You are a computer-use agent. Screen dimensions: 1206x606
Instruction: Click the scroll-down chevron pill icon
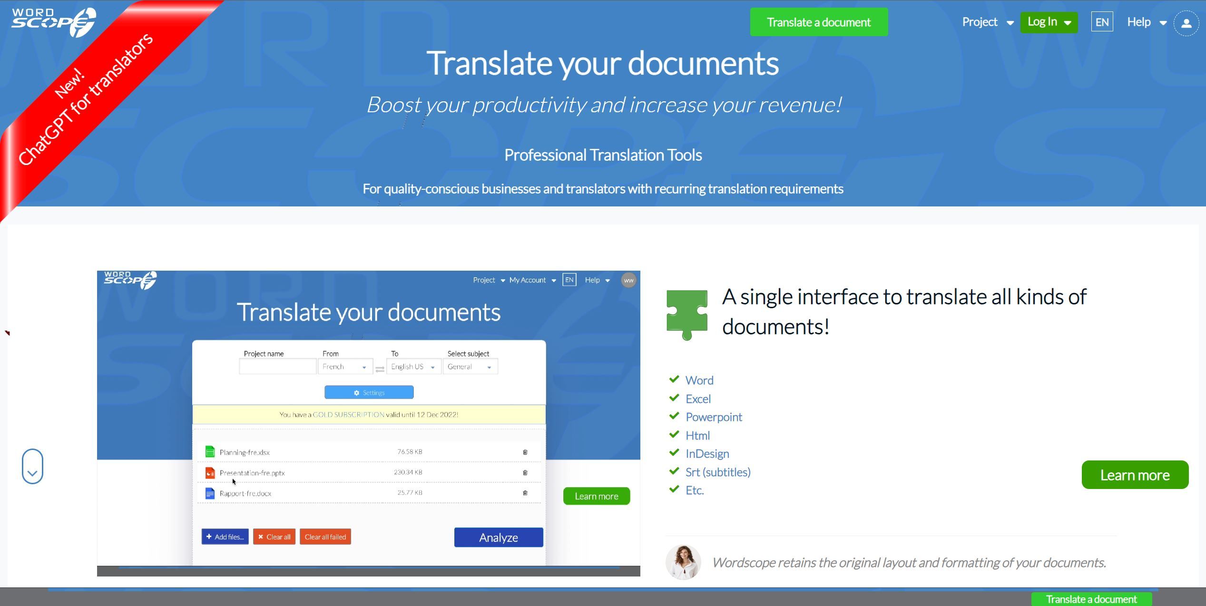point(32,466)
